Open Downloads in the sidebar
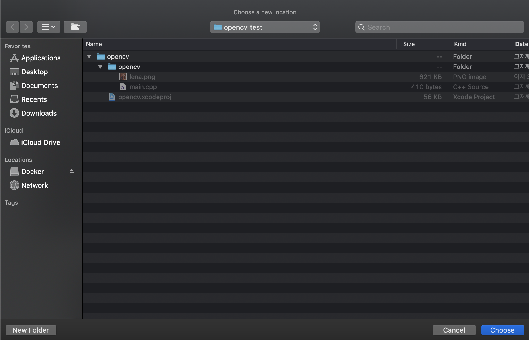This screenshot has width=529, height=340. click(39, 113)
